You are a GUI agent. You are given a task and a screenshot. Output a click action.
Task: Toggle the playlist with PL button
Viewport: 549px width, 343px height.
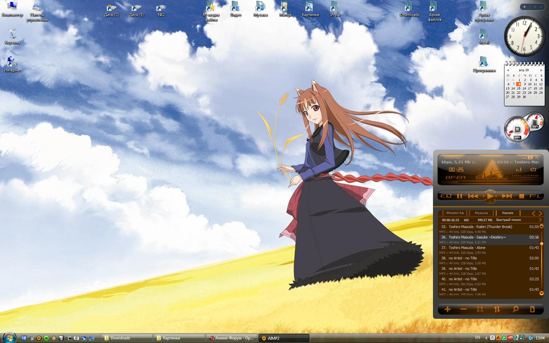click(x=535, y=196)
